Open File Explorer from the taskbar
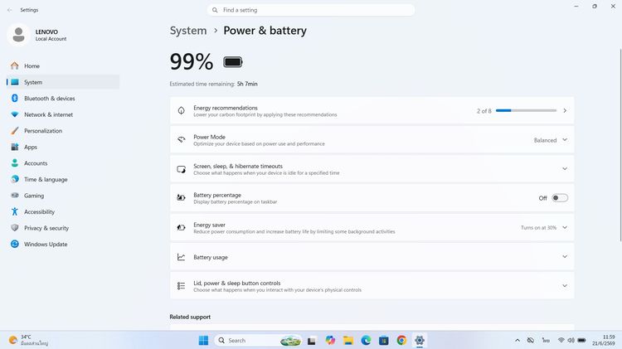This screenshot has width=622, height=349. click(x=348, y=340)
